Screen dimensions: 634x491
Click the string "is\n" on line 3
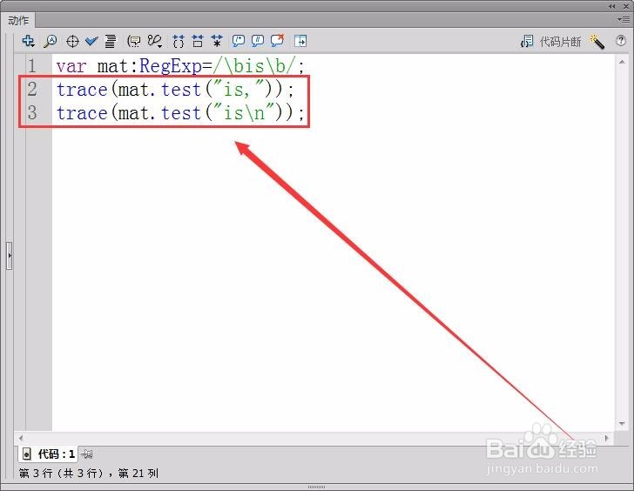245,113
